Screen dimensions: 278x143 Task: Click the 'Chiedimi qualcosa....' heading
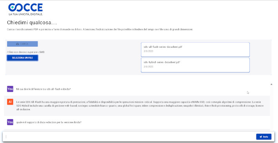32,23
